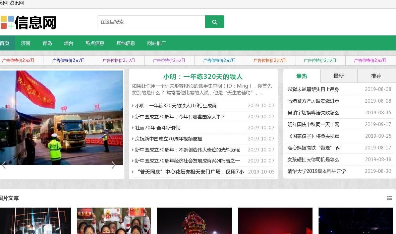The width and height of the screenshot is (396, 234).
Task: Open headline 小明：一年练320天的铁人
Action: pos(203,77)
